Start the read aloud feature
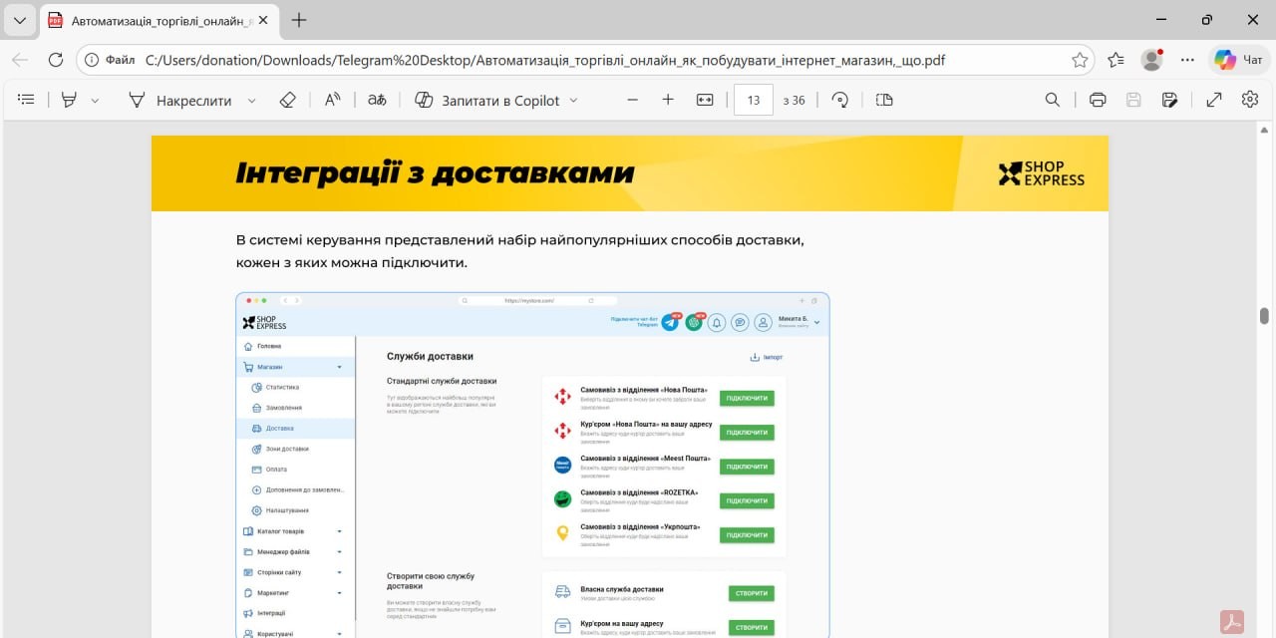Image resolution: width=1276 pixels, height=638 pixels. (333, 100)
